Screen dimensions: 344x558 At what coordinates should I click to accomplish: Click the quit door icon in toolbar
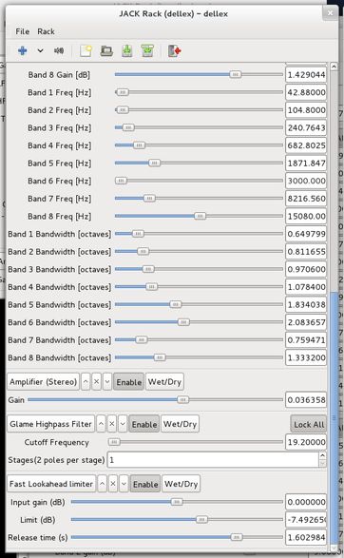[174, 51]
